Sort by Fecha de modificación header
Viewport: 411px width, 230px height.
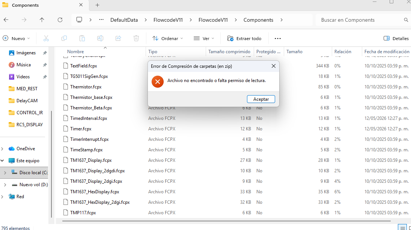[387, 52]
